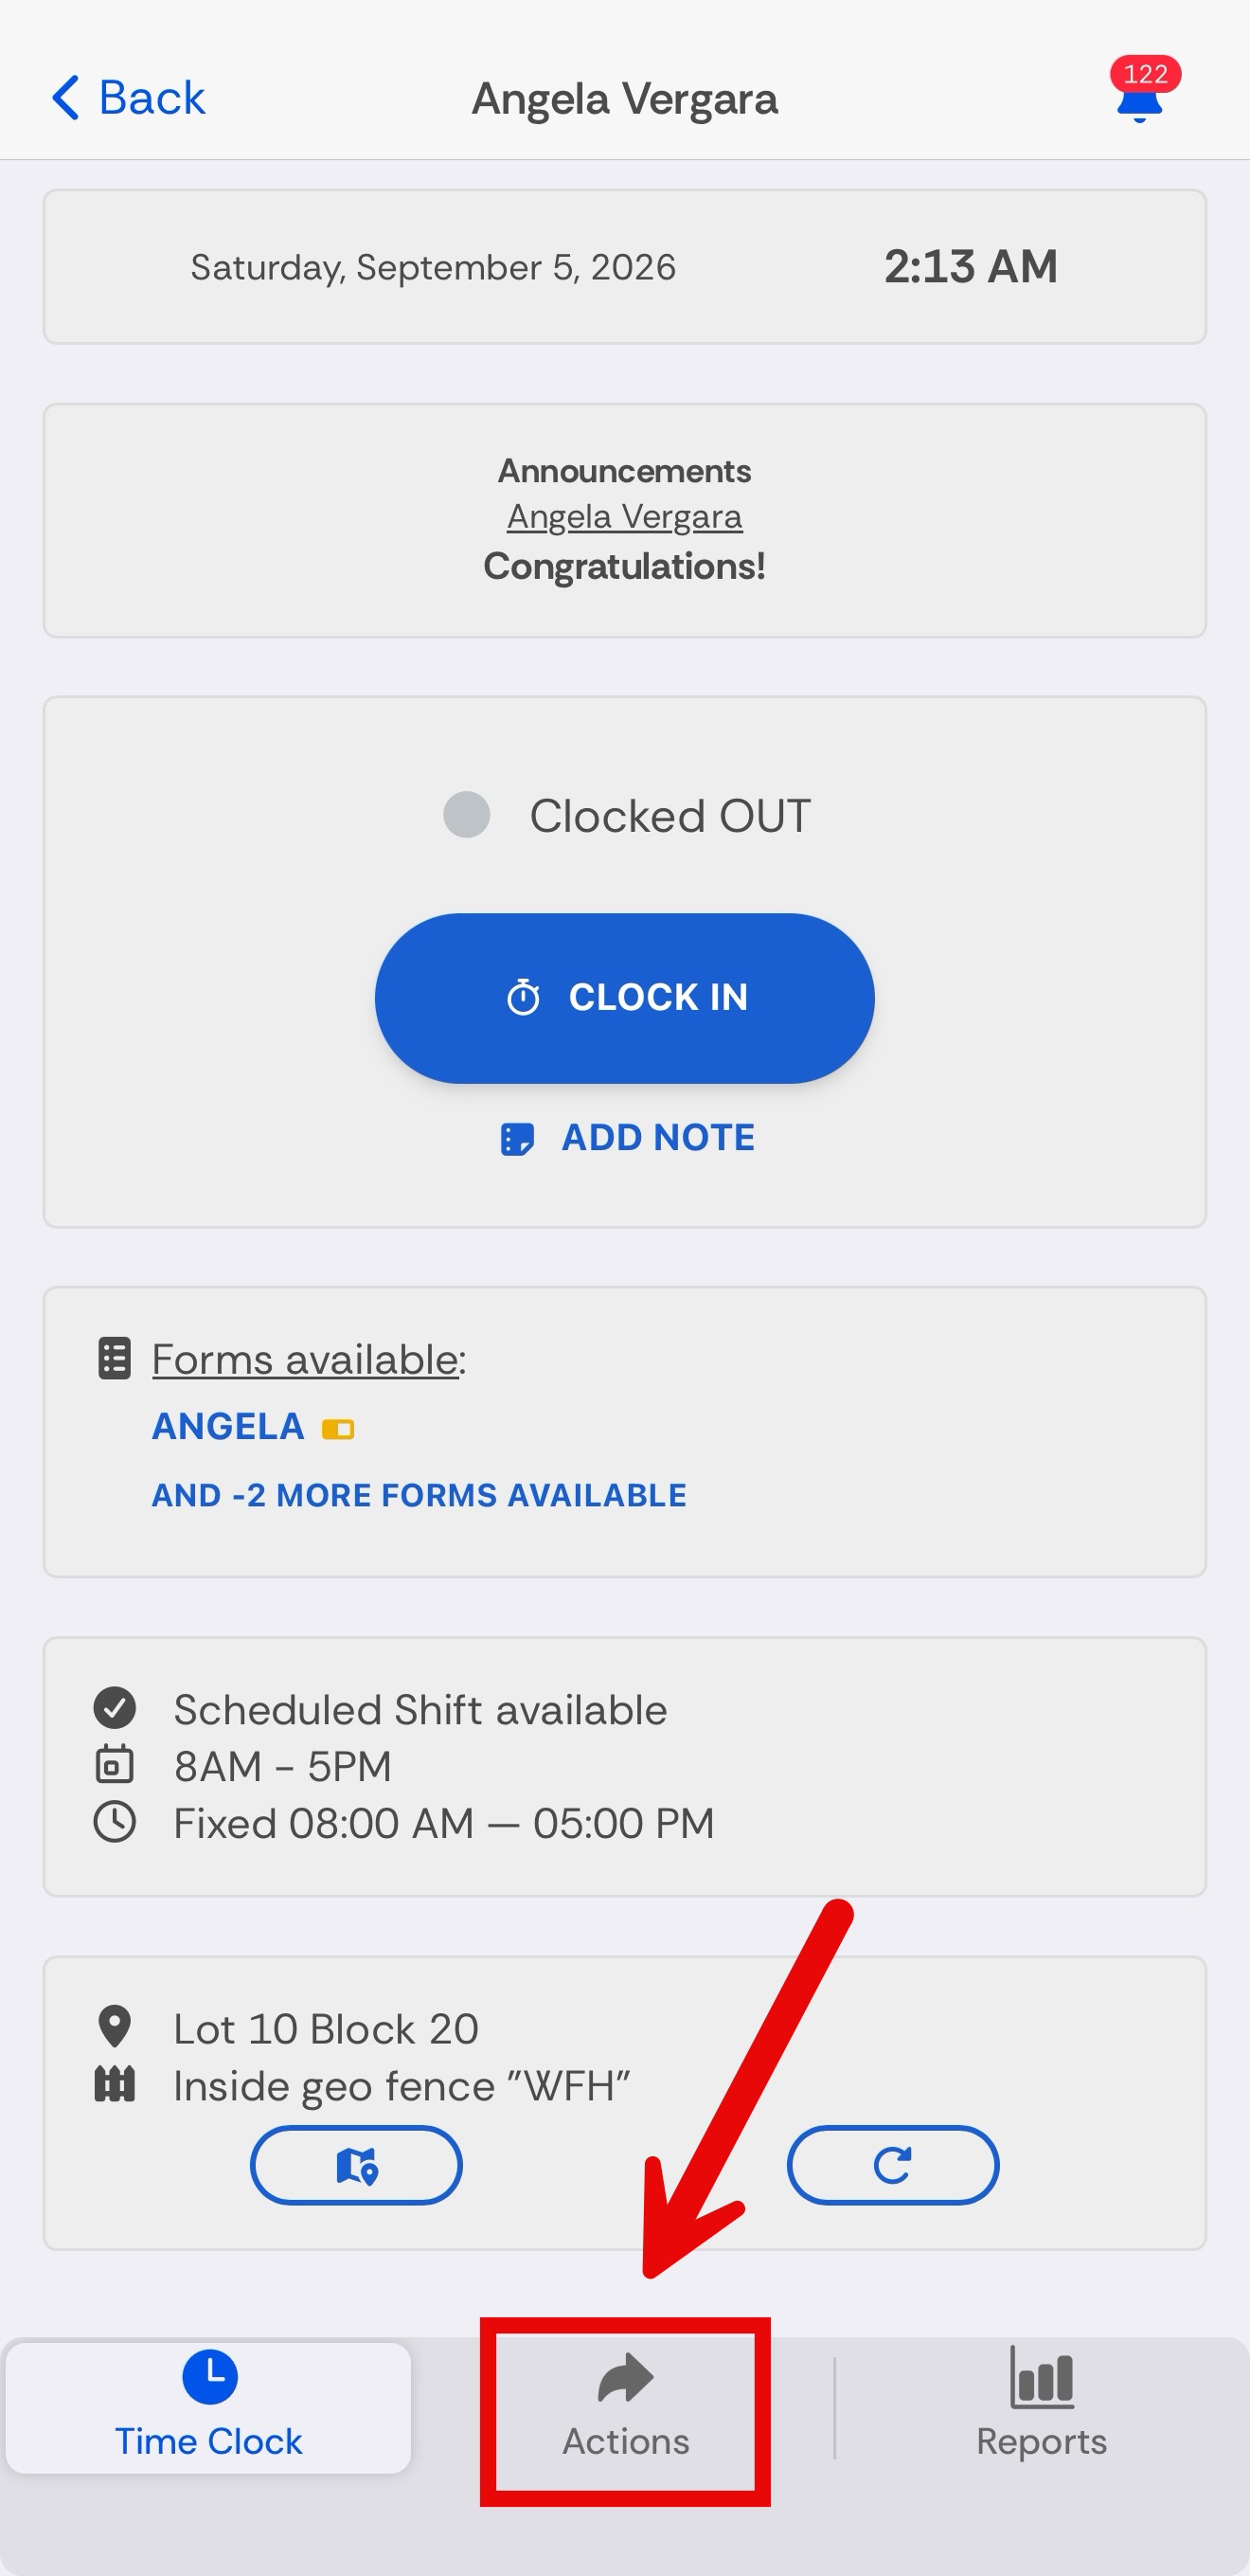Tap the scheduled shift checkmark icon
The height and width of the screenshot is (2576, 1250).
click(x=115, y=1708)
